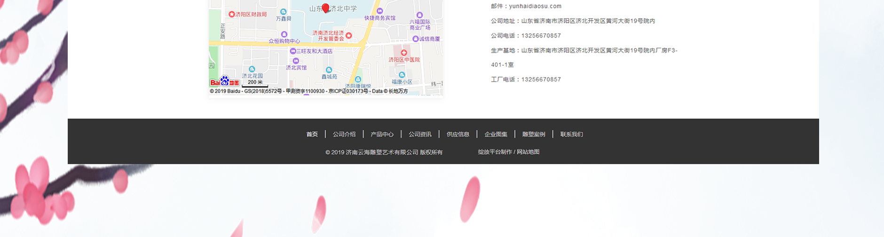Select 公司资讯 footer menu item

pyautogui.click(x=420, y=134)
